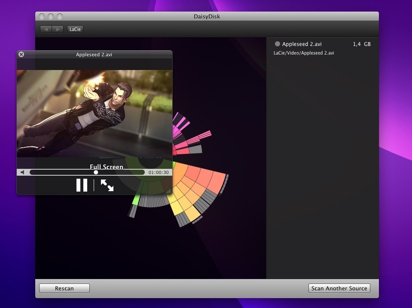Click the 1,4 GB file size value

pyautogui.click(x=362, y=44)
